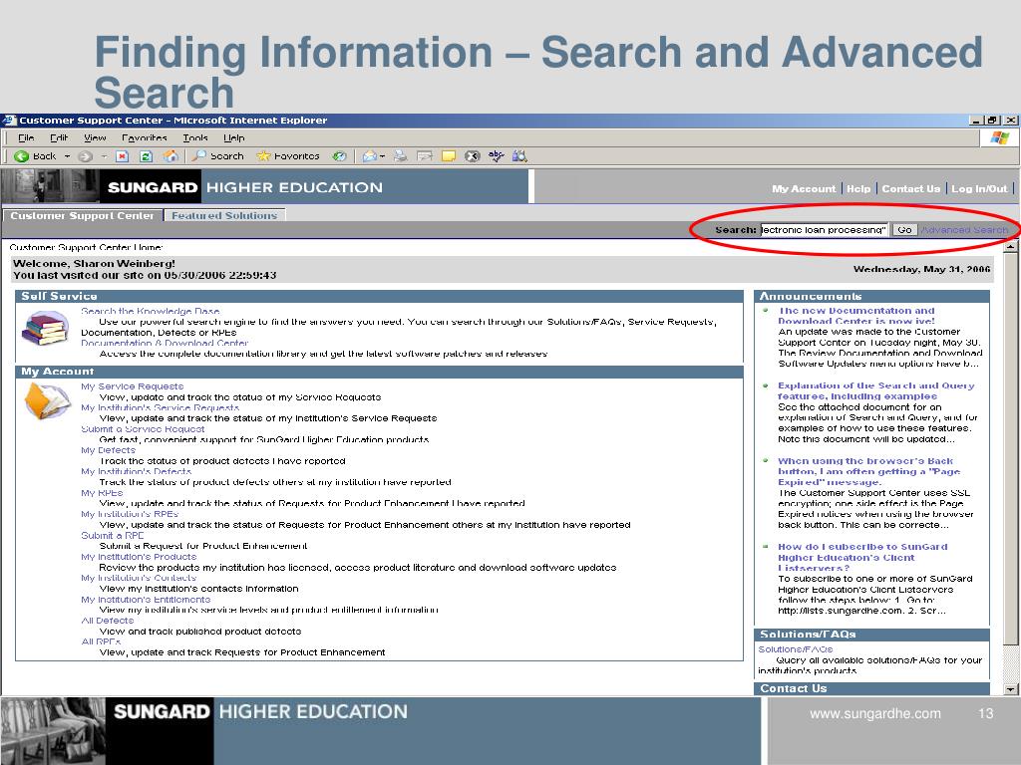Open the File menu

tap(26, 137)
